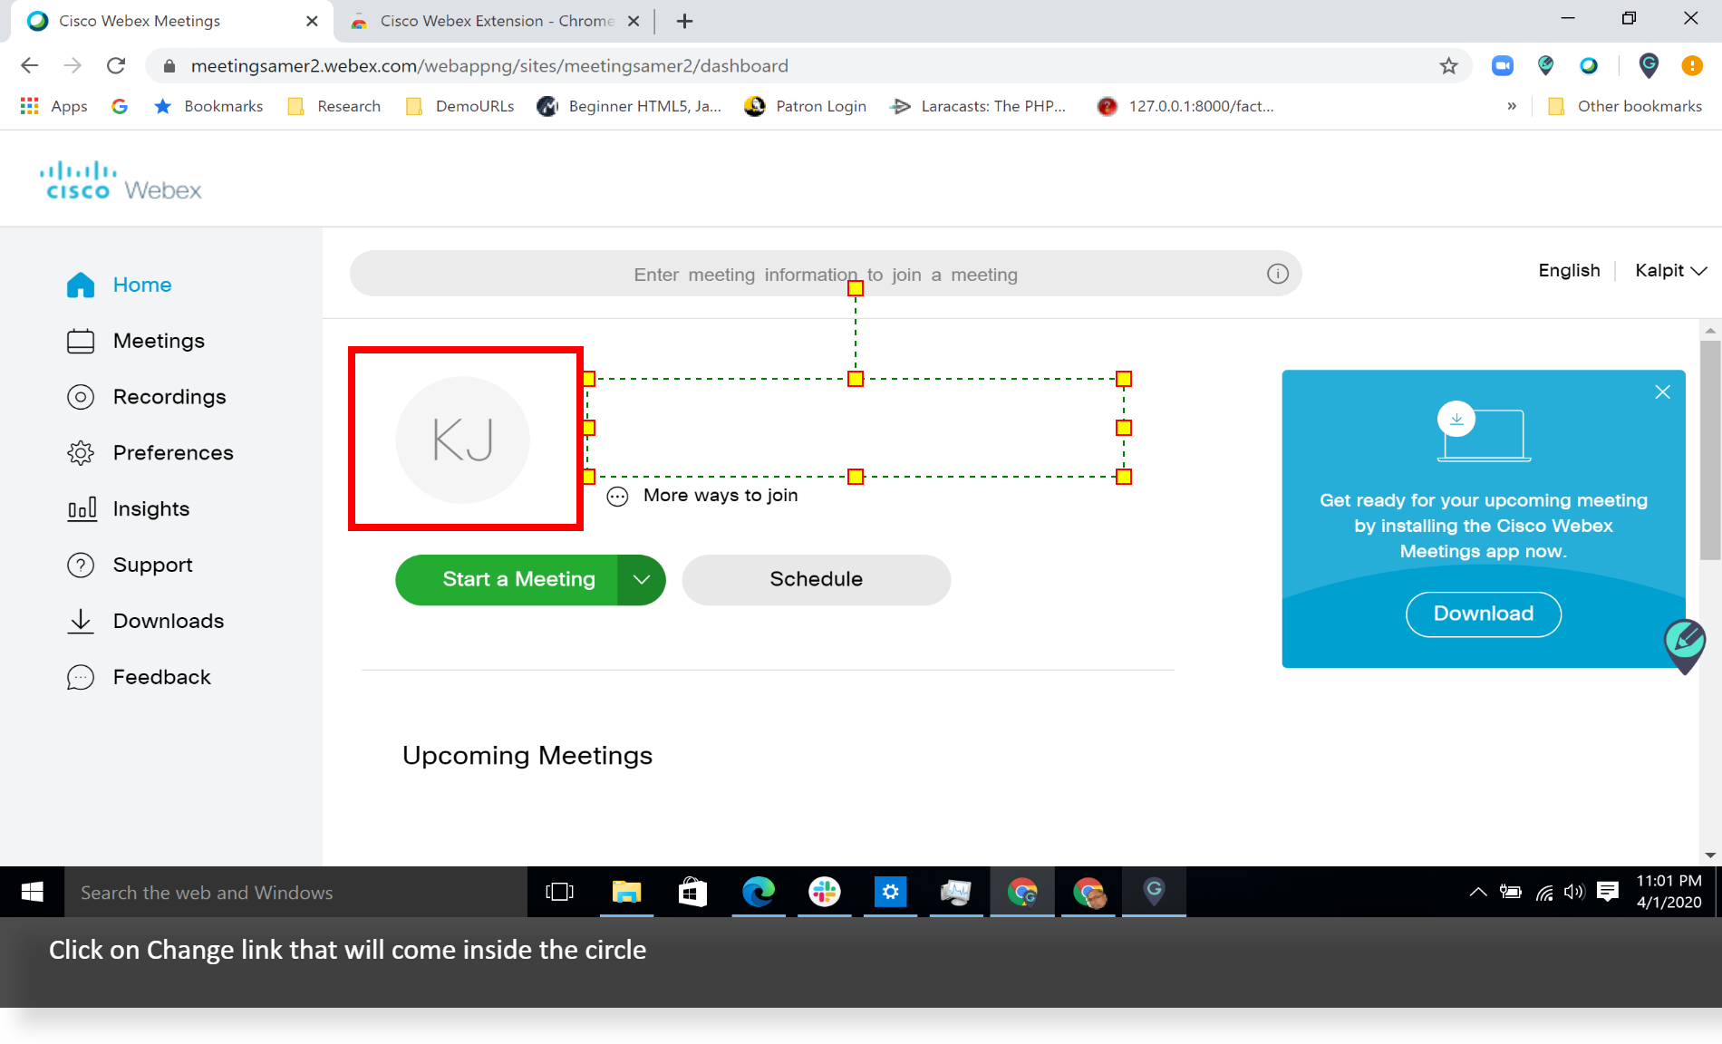Open the Kalpit user menu
Image resolution: width=1722 pixels, height=1044 pixels.
pos(1670,271)
